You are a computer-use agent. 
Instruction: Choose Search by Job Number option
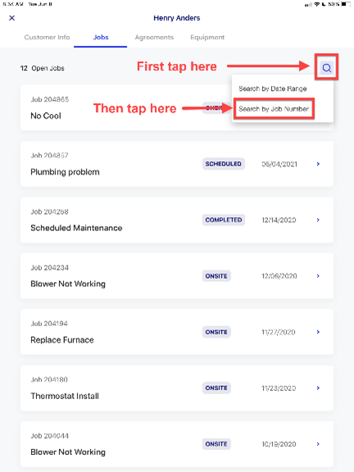pos(274,109)
